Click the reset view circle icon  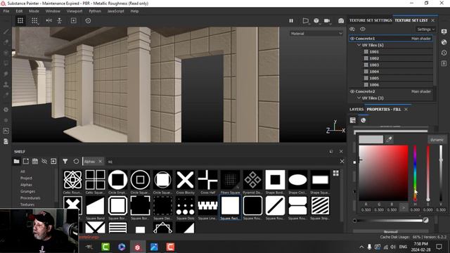tap(88, 20)
